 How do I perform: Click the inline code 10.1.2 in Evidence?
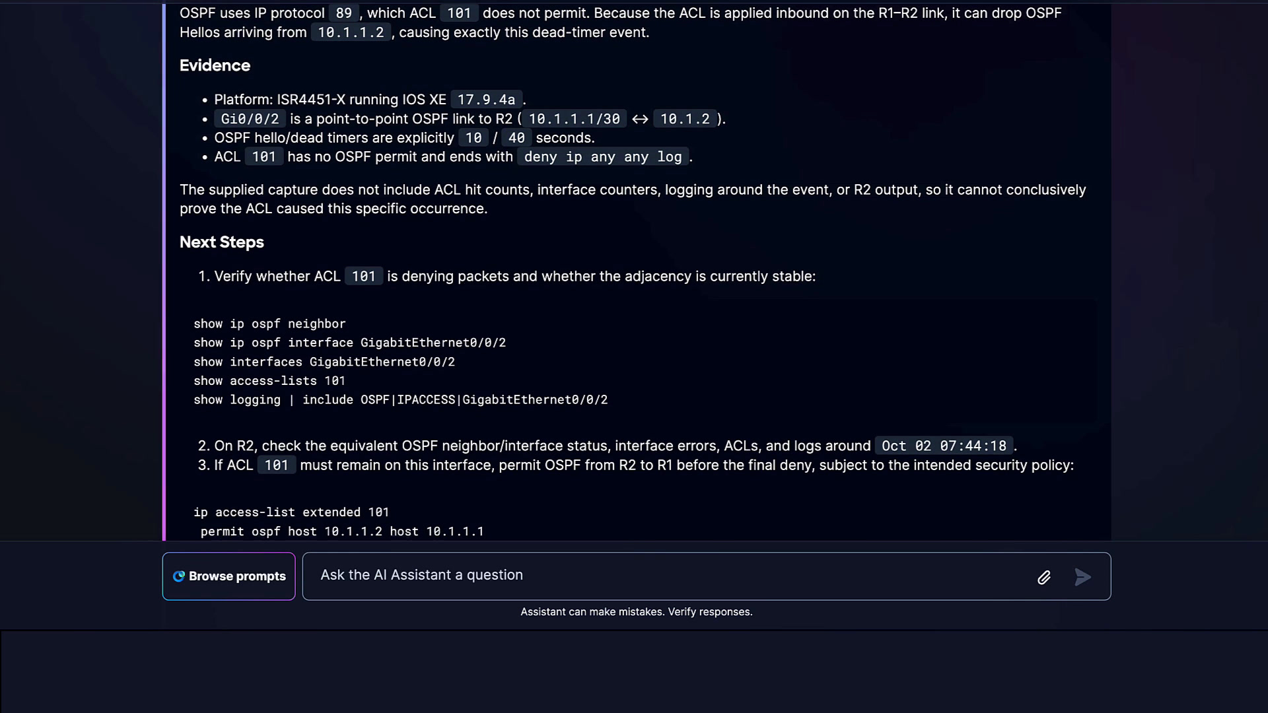click(x=685, y=119)
